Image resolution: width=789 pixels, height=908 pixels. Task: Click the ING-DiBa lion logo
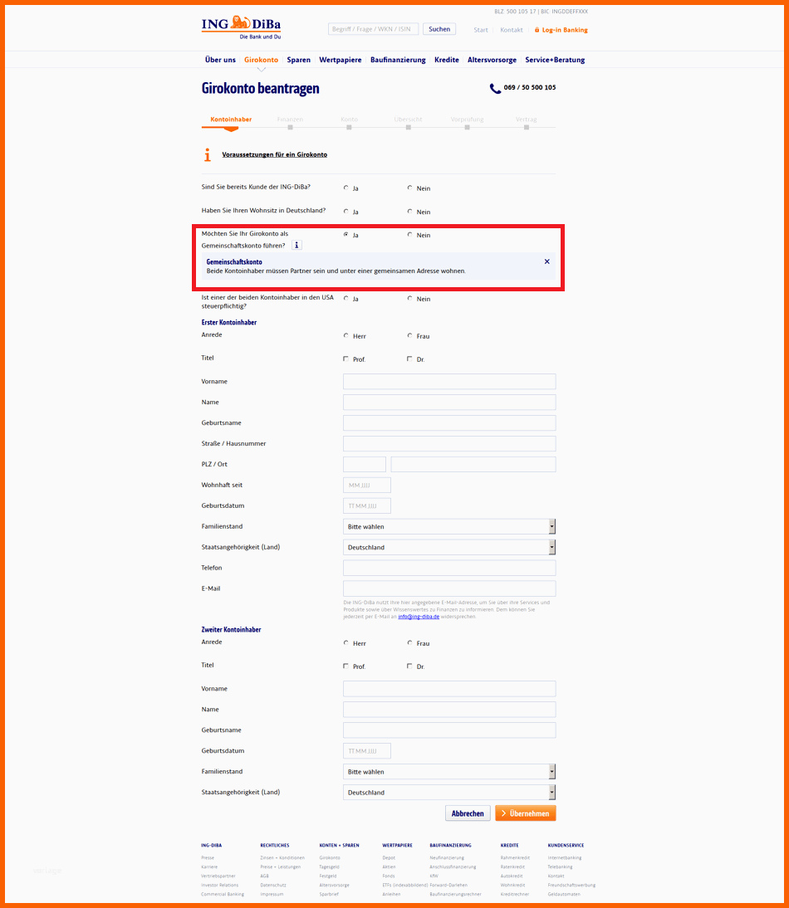coord(241,27)
